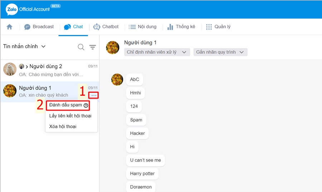Viewport: 322px width, 192px height.
Task: Click the 124 message bubble
Action: pyautogui.click(x=134, y=106)
